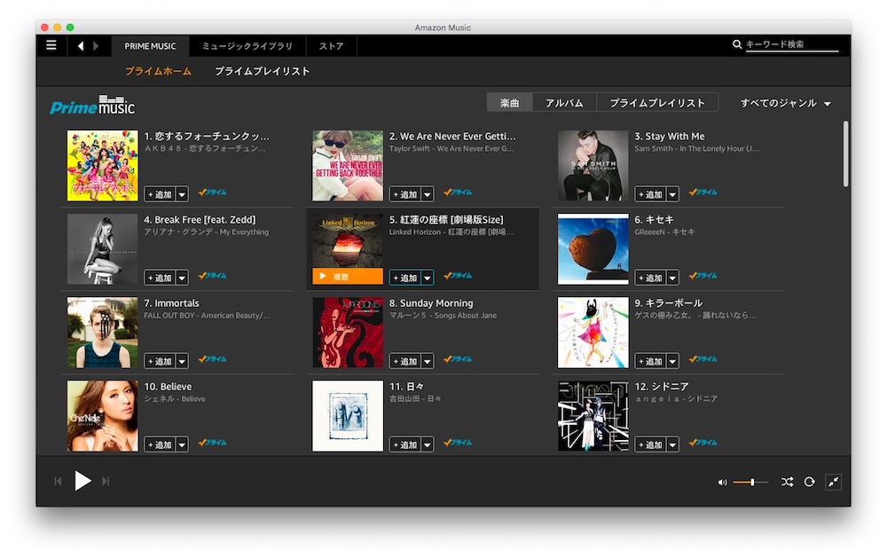This screenshot has height=558, width=887.
Task: Add 日々 with 追加 button
Action: 405,444
